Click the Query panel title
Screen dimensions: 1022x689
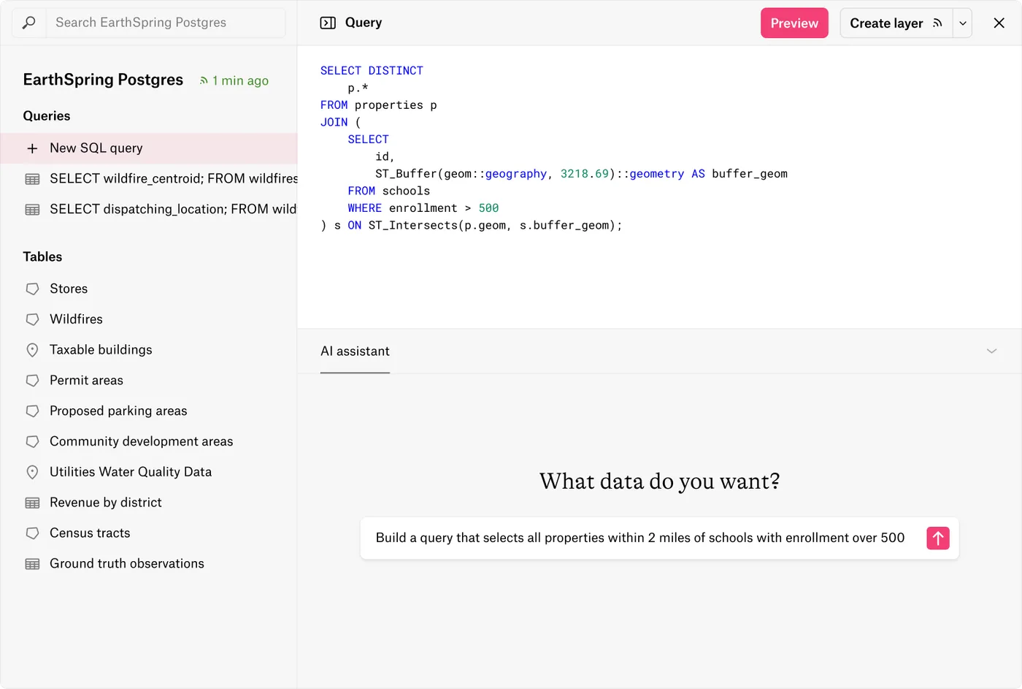click(x=364, y=23)
